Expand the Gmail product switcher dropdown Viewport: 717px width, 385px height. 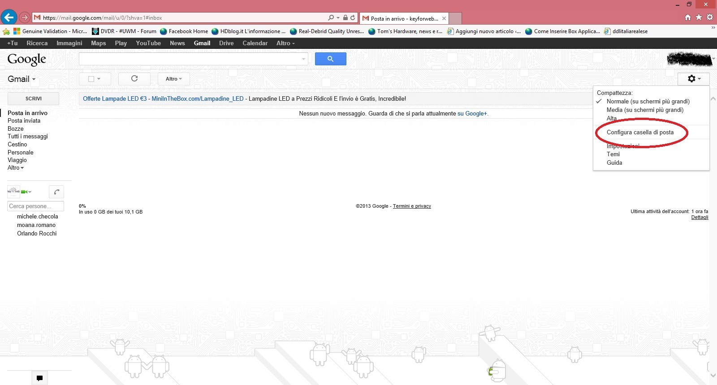tap(22, 79)
